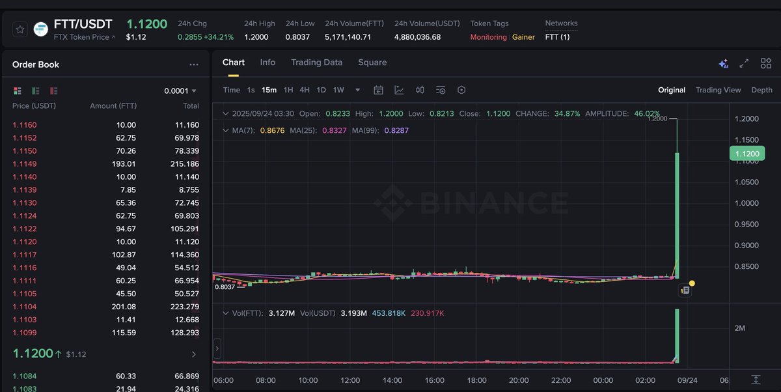Show only sell orders in order book
The image size is (781, 392).
tap(54, 91)
